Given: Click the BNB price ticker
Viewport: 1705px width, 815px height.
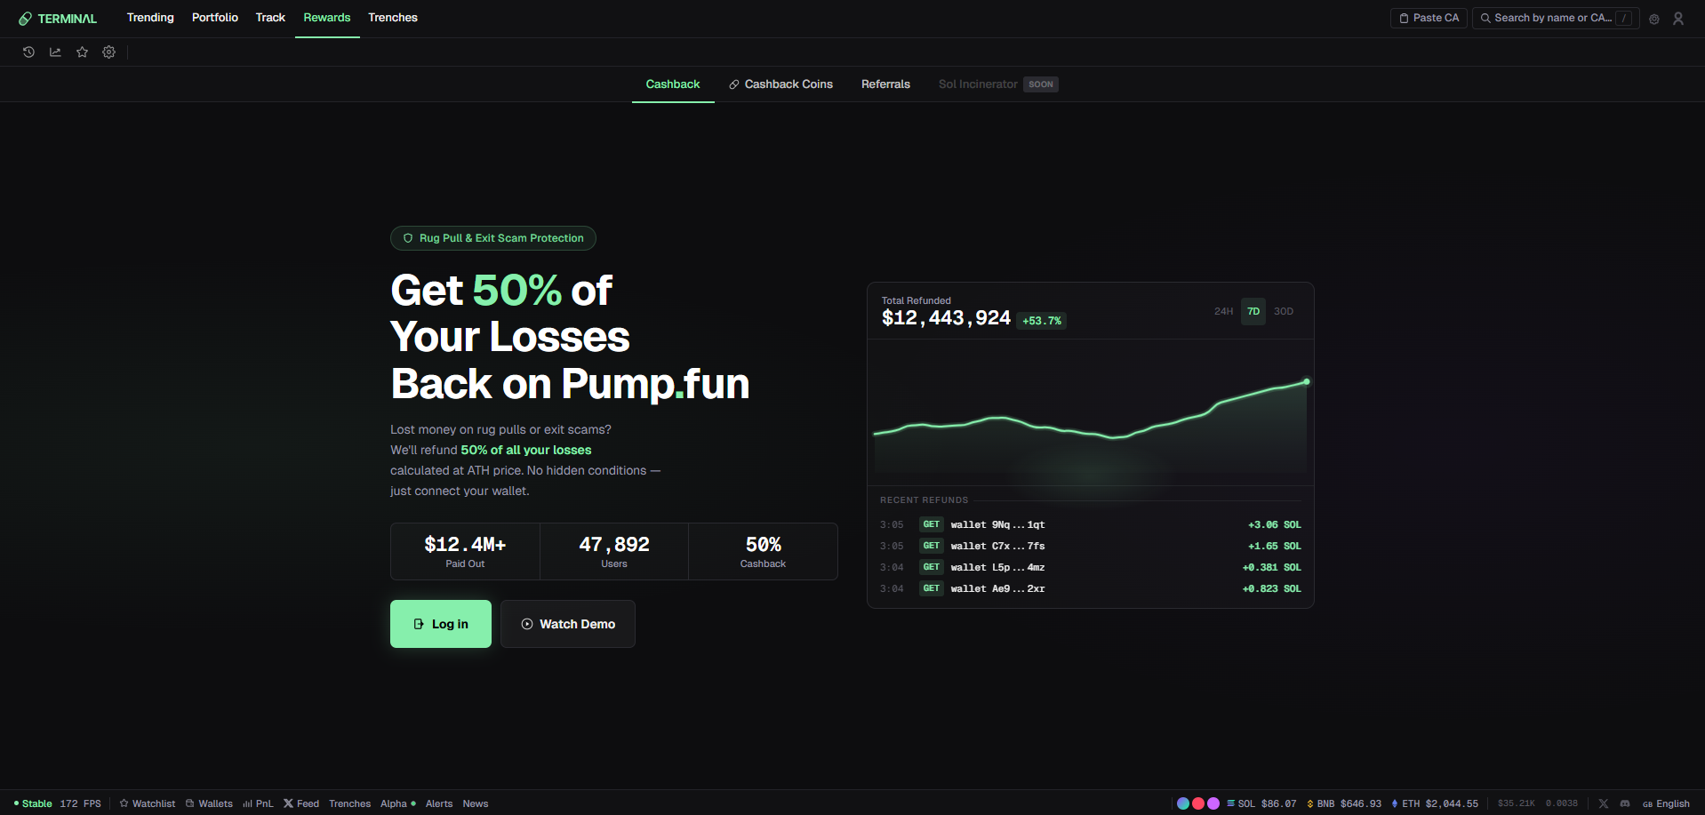Looking at the screenshot, I should pos(1344,803).
